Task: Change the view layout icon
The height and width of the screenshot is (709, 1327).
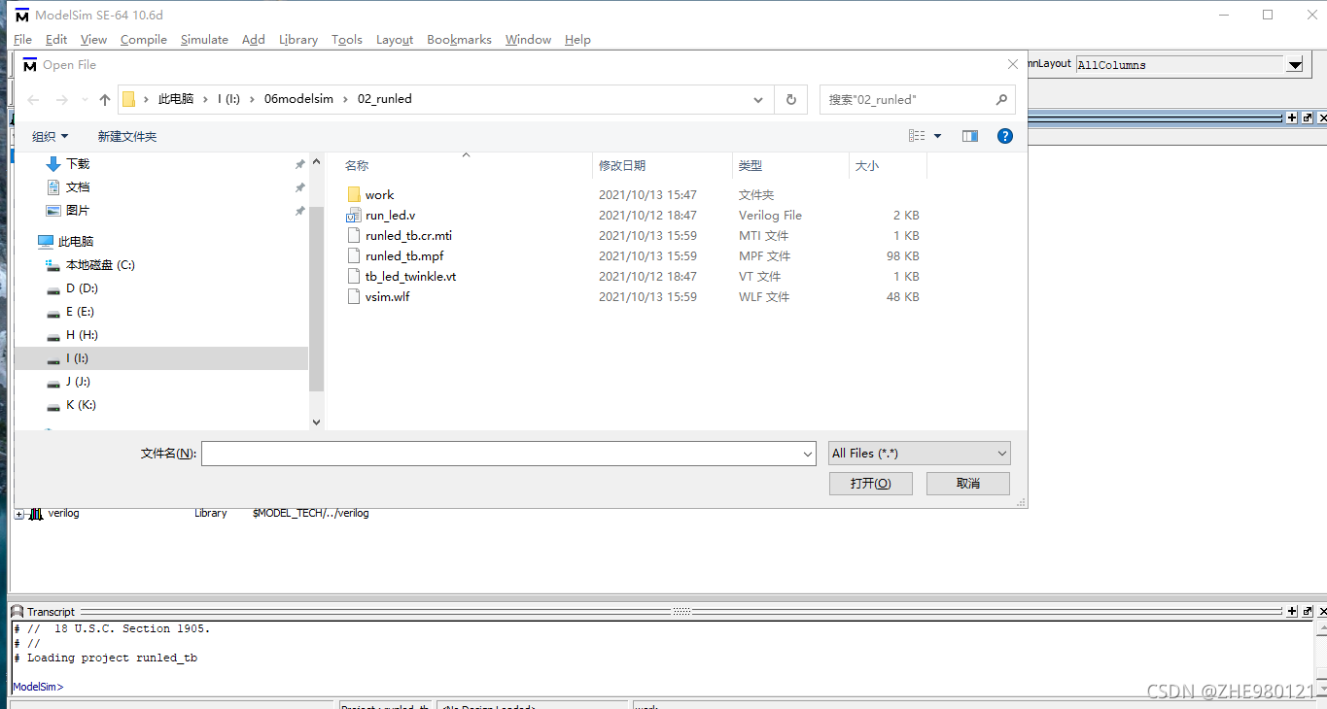Action: point(917,136)
